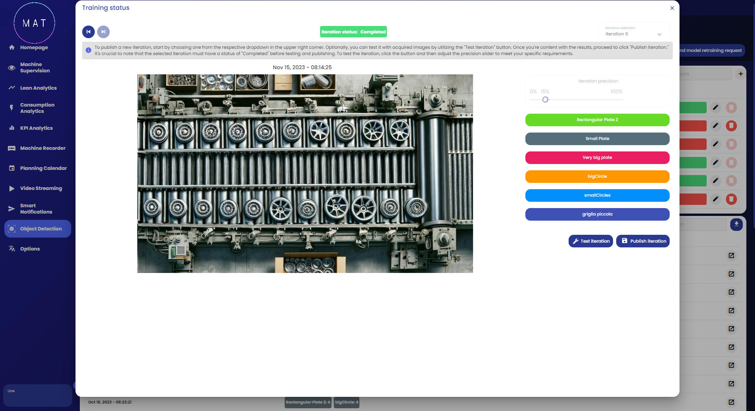Toggle the Rectangular Plate 2 label
This screenshot has height=411, width=755.
(597, 120)
